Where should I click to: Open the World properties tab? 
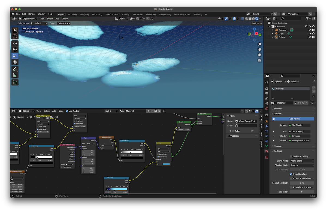267,108
